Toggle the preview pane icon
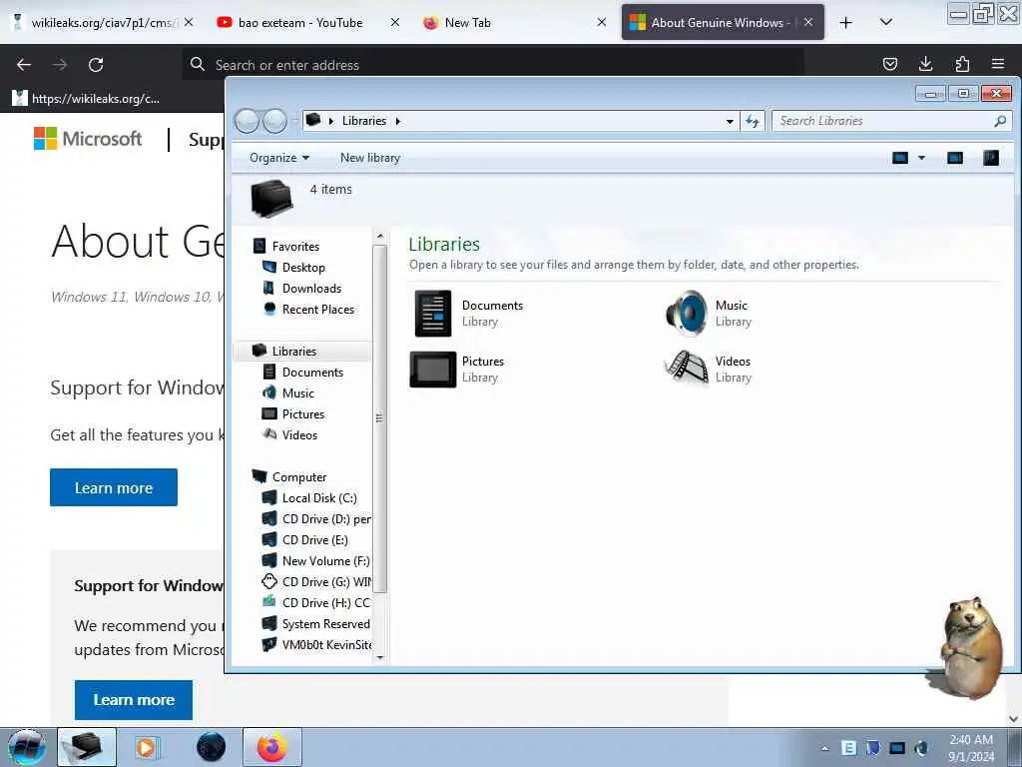Screen dimensions: 1022x767 955,158
